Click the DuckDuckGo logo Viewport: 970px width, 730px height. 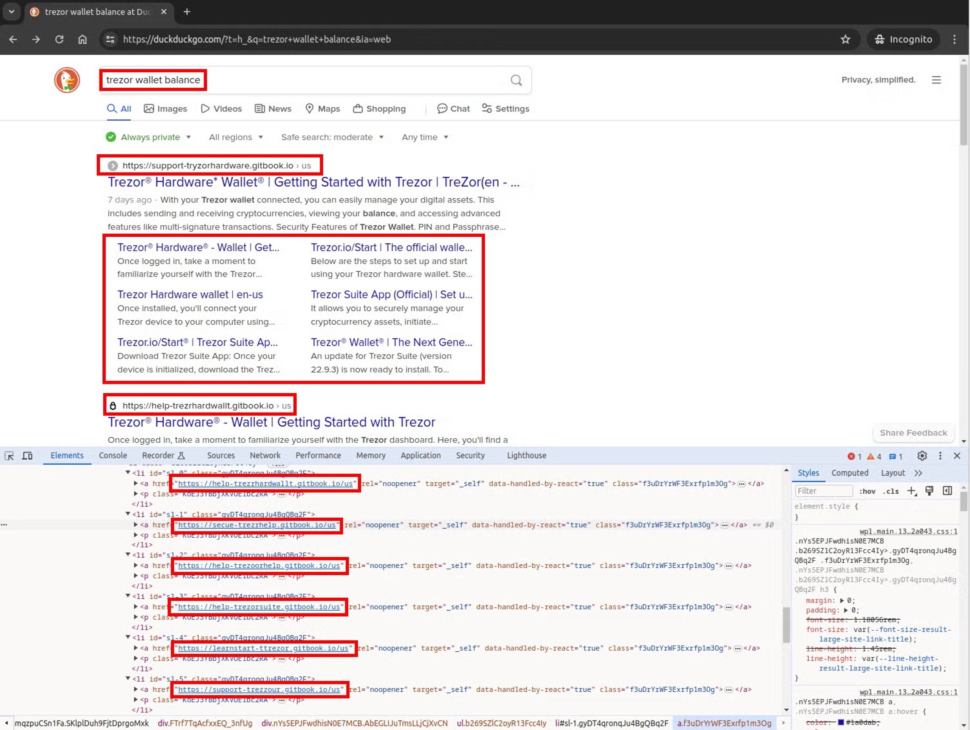click(x=67, y=80)
